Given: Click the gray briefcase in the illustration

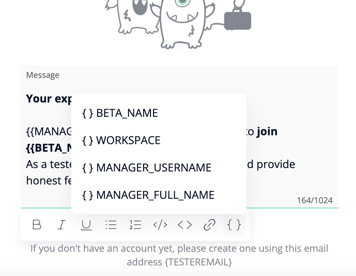Looking at the screenshot, I should click(x=238, y=21).
